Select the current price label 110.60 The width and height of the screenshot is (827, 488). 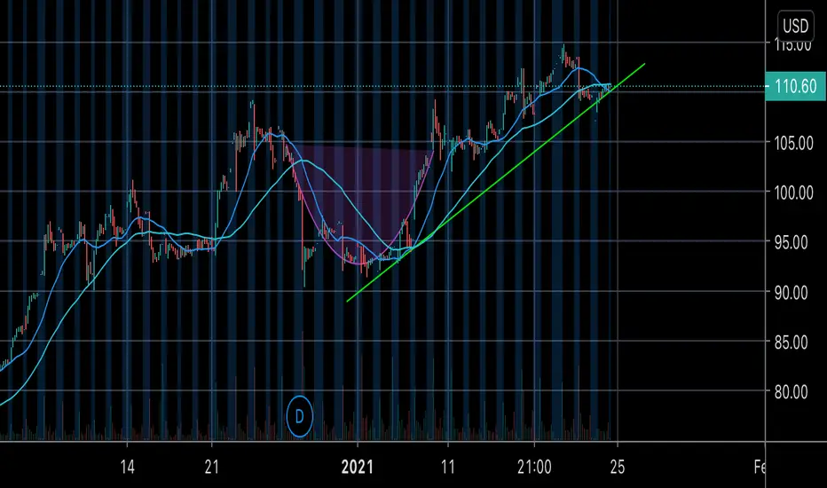795,86
